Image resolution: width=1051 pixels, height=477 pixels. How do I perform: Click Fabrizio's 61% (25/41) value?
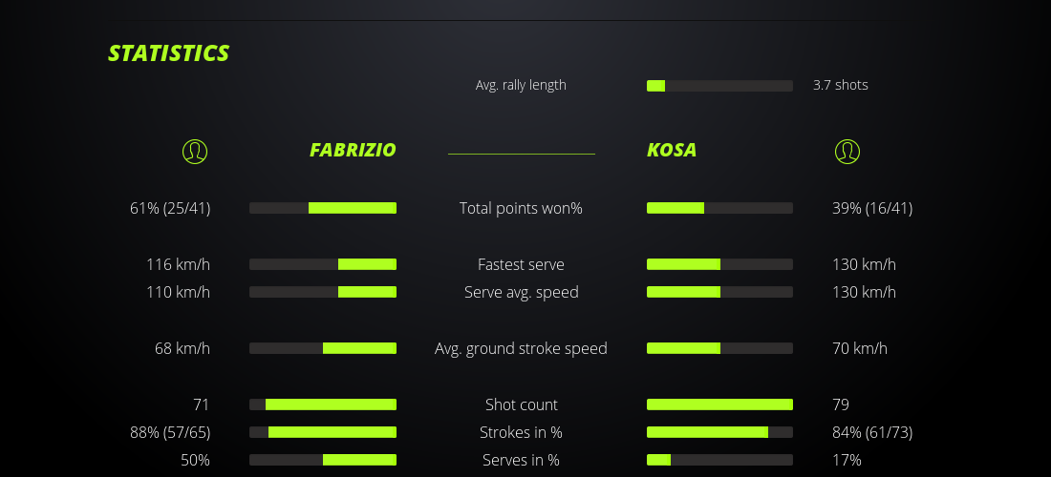170,208
